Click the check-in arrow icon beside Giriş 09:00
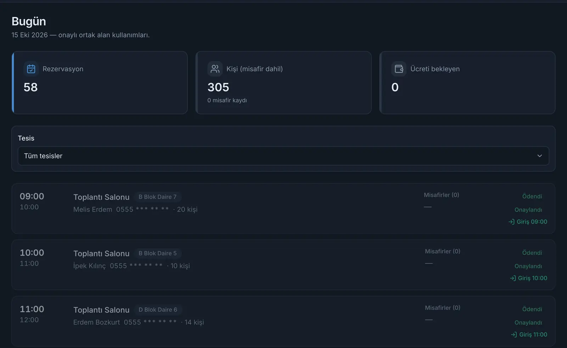The width and height of the screenshot is (567, 348). (511, 222)
